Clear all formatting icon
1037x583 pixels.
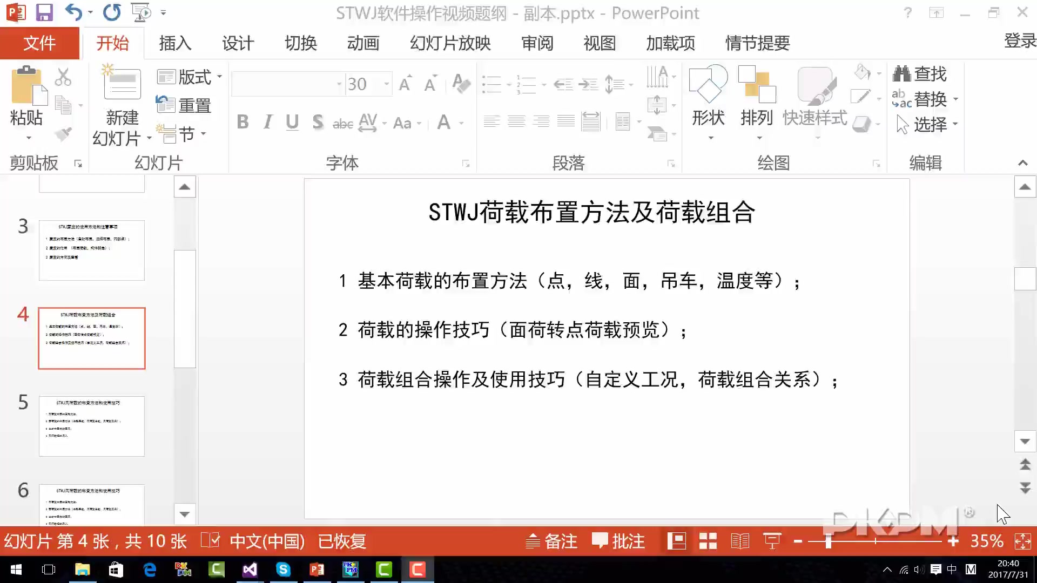click(461, 83)
